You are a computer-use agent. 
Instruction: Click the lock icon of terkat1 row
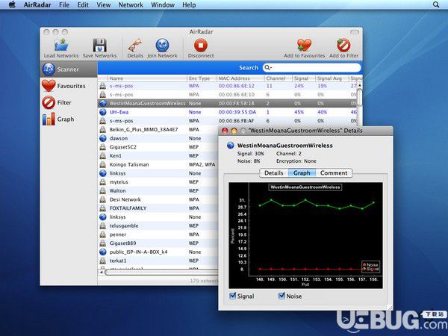point(103,261)
